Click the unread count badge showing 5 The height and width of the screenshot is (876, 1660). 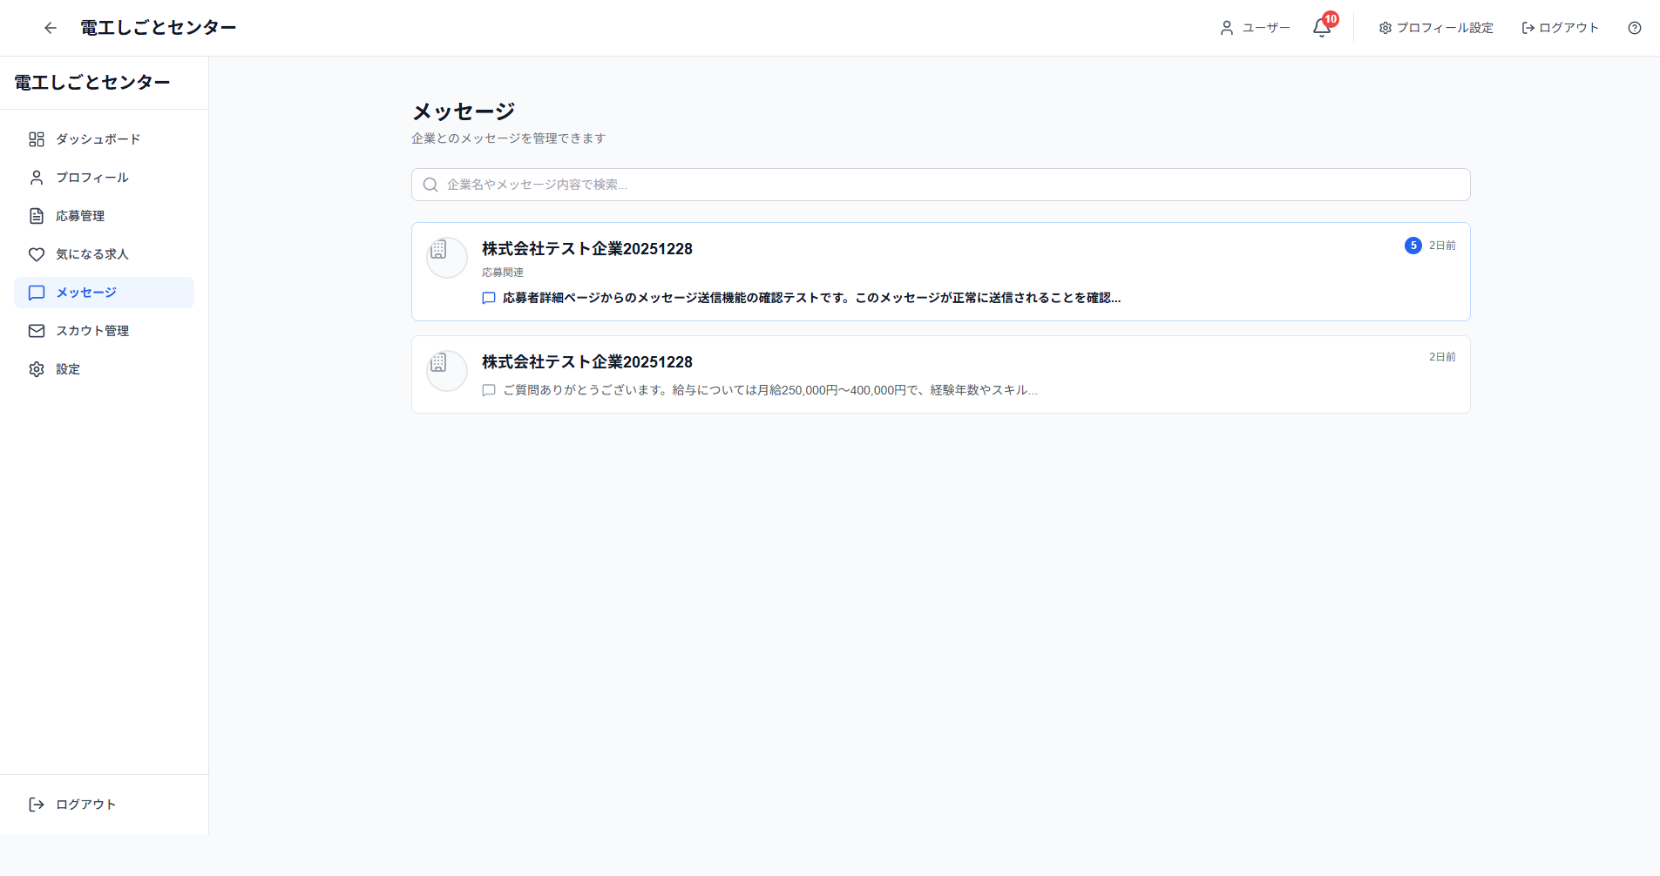pos(1412,245)
